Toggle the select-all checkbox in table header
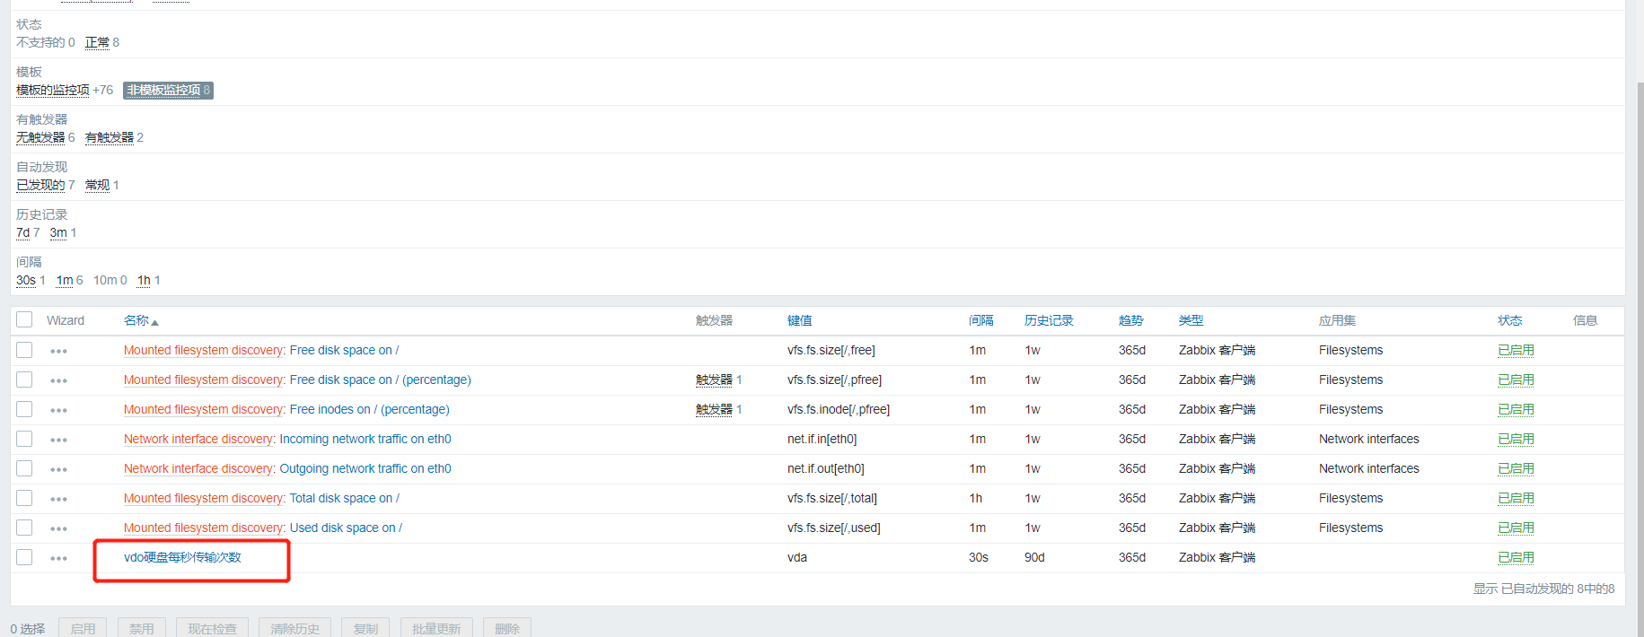1644x637 pixels. pos(24,319)
